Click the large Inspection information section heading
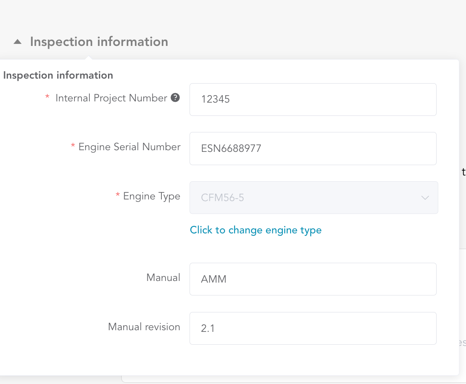The image size is (466, 384). click(99, 42)
